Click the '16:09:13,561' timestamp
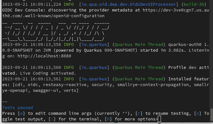 (x=46, y=79)
